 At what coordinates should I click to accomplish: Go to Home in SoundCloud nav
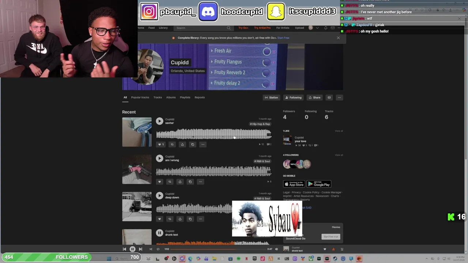[141, 28]
